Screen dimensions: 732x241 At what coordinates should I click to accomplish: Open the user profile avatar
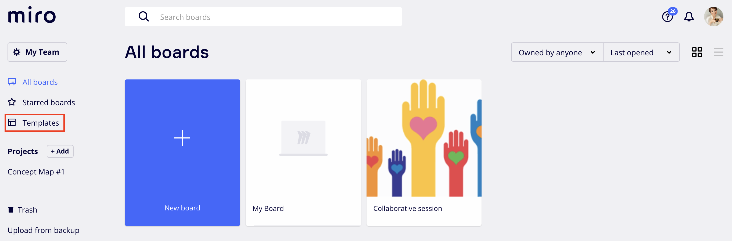click(x=713, y=17)
